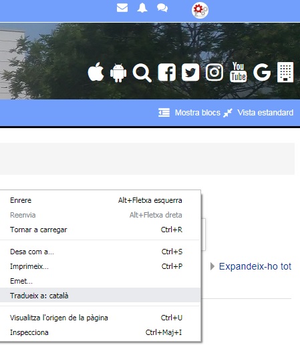Screen dimensions: 300x345
Task: Expand all via the triangle arrow
Action: tap(212, 266)
